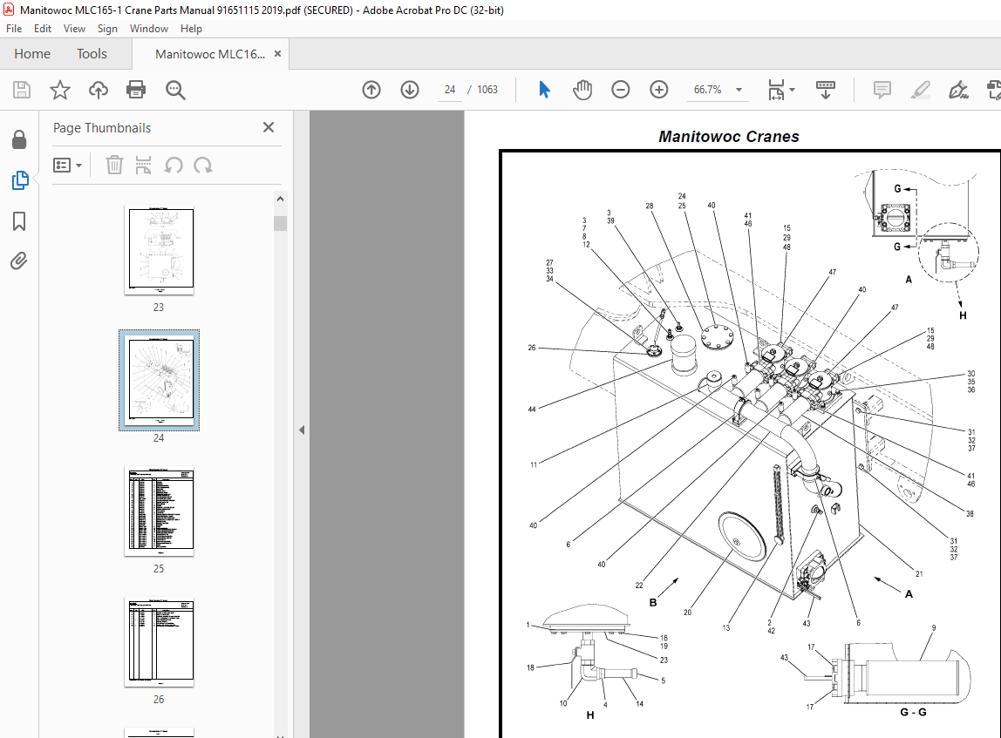Click the share file icon at toolbar edge
Image resolution: width=1001 pixels, height=738 pixels.
coord(993,90)
